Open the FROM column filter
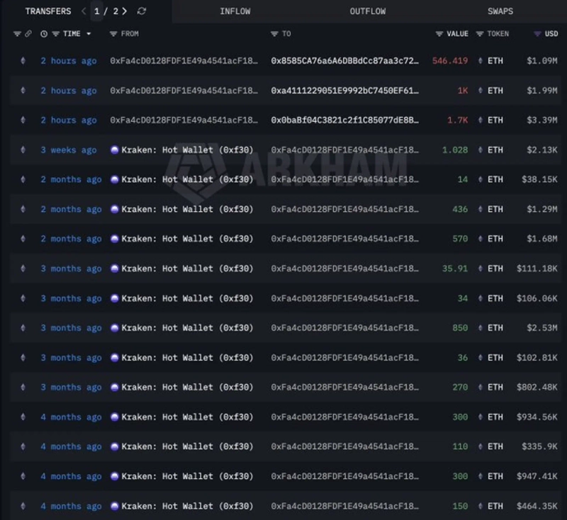 point(113,34)
